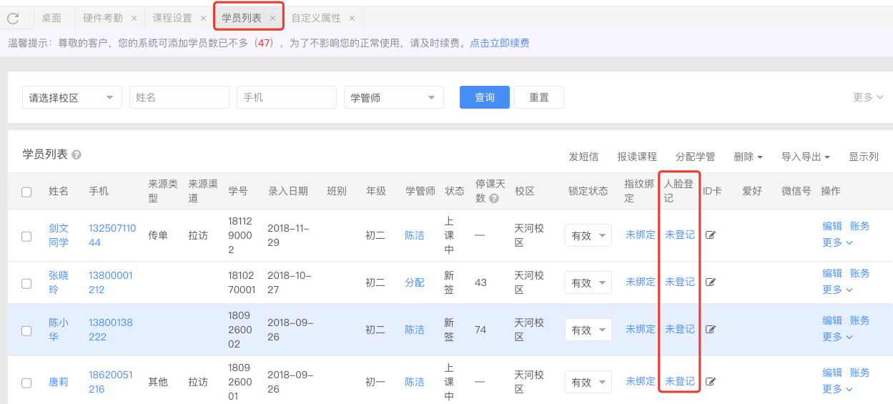Click the refresh icon beside the tabs
893x404 pixels.
pyautogui.click(x=13, y=19)
